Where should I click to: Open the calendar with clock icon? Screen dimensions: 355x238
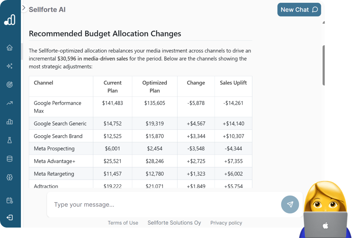pos(10,200)
